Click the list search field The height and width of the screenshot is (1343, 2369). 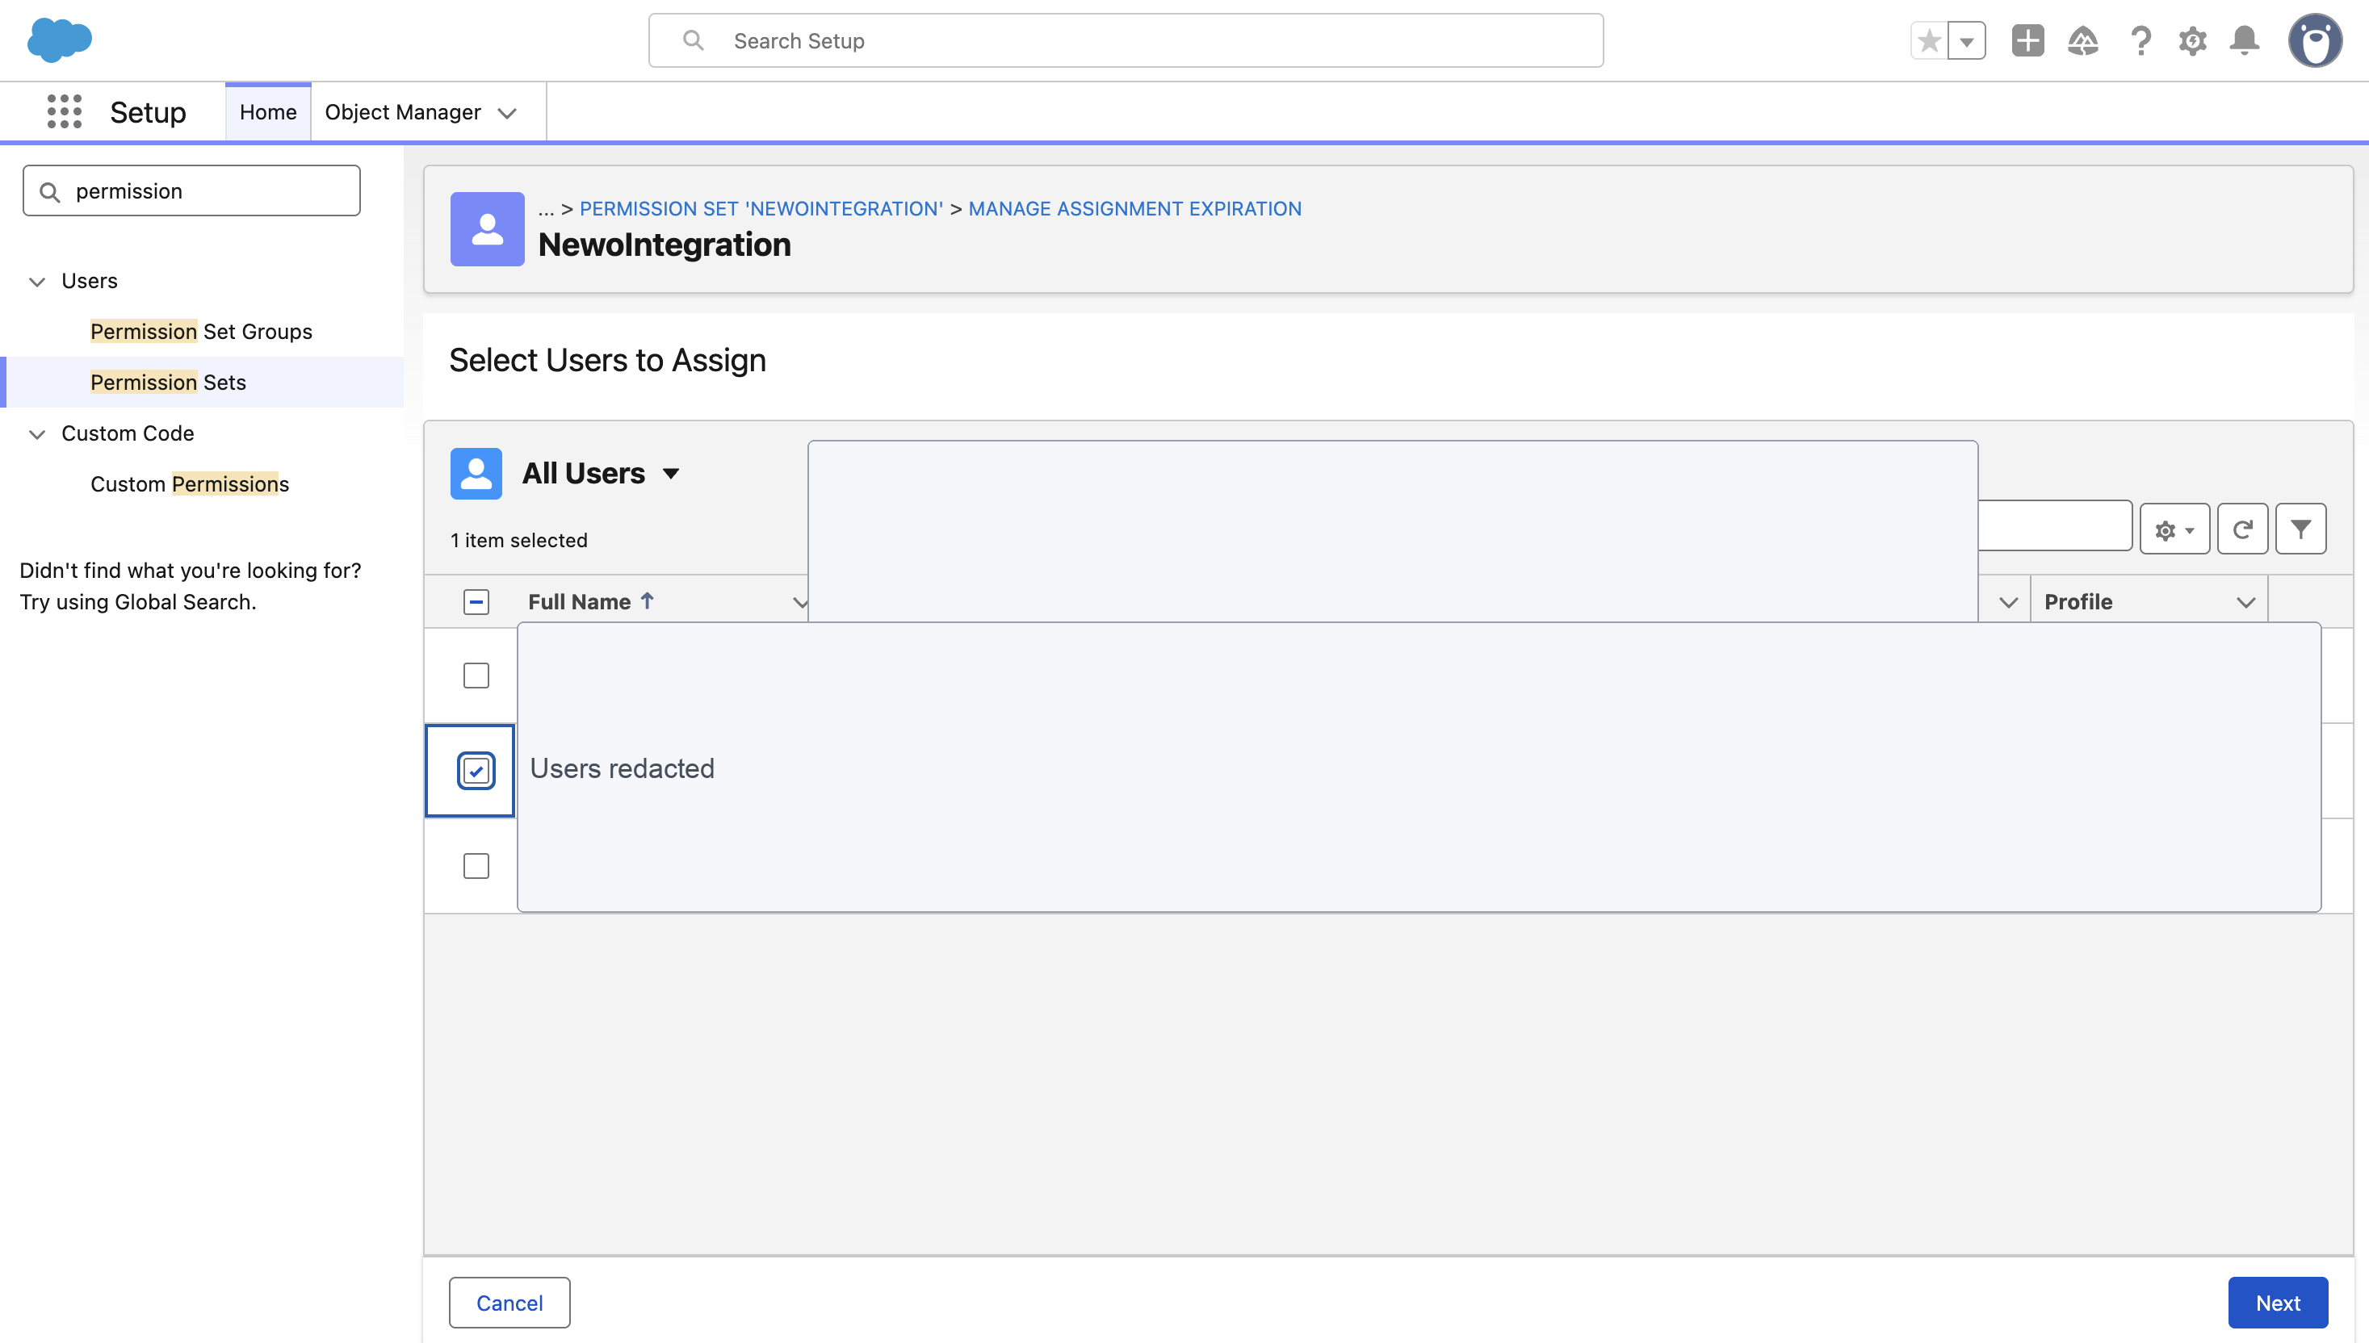click(2054, 527)
